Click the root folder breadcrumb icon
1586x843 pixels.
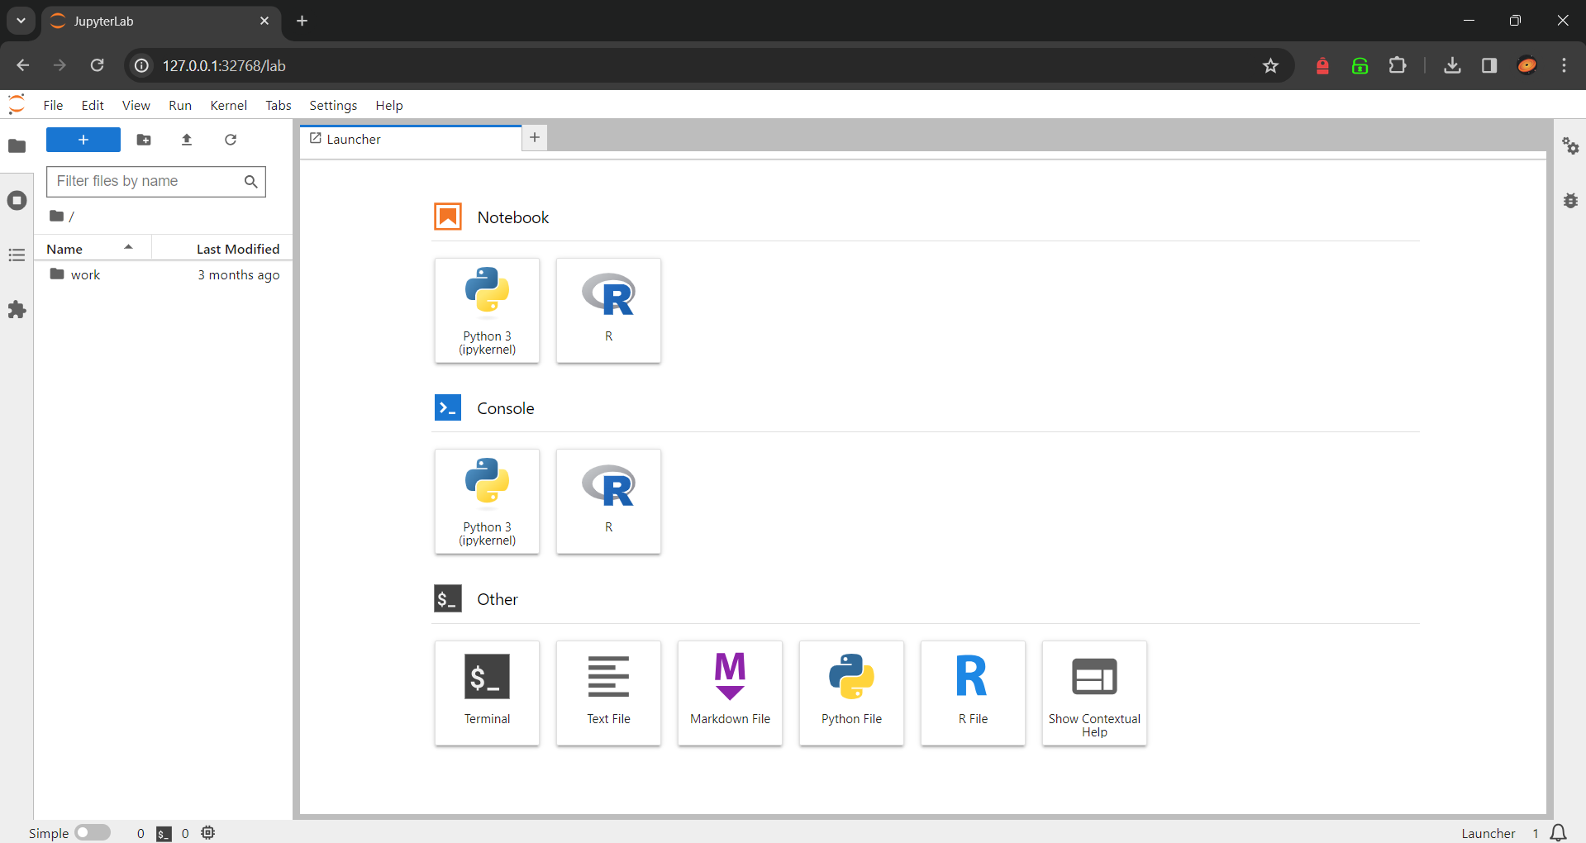click(56, 216)
